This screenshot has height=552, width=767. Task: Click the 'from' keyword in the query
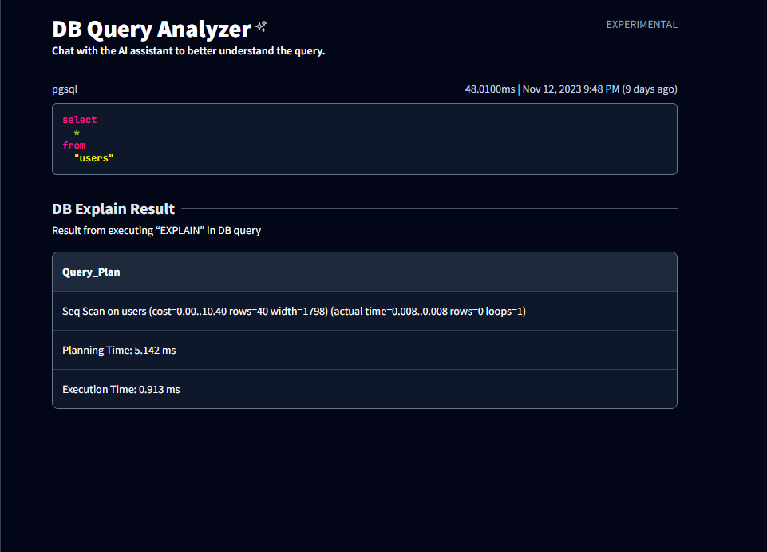pos(74,145)
